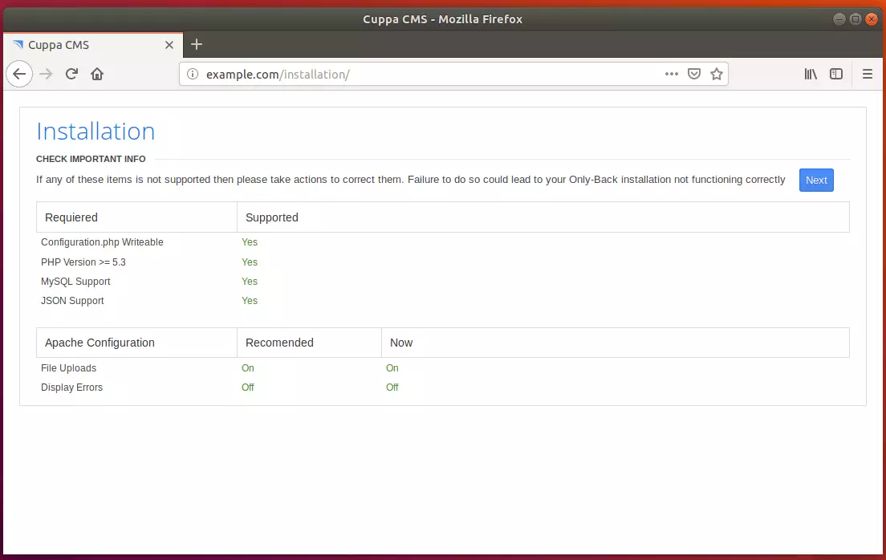
Task: Go back with the browser back arrow
Action: tap(19, 74)
